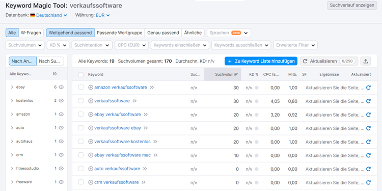Image resolution: width=382 pixels, height=191 pixels.
Task: Expand the freeware keyword group
Action: (x=12, y=182)
